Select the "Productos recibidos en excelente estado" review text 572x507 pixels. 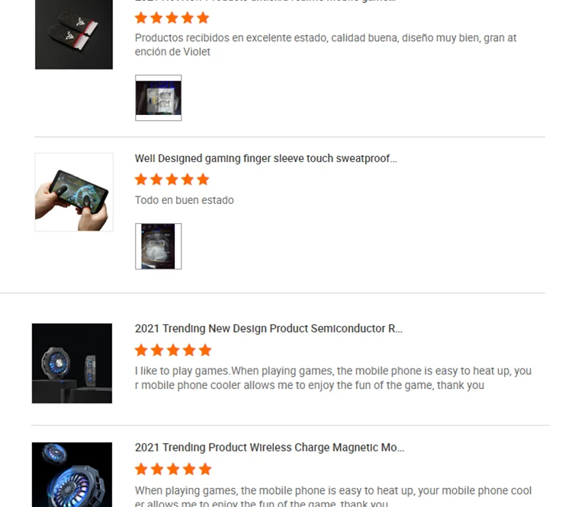point(326,45)
